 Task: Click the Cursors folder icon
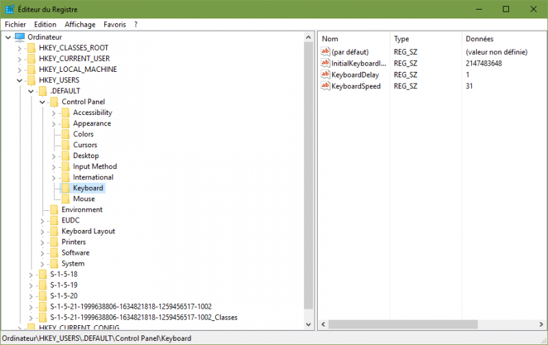[x=65, y=145]
